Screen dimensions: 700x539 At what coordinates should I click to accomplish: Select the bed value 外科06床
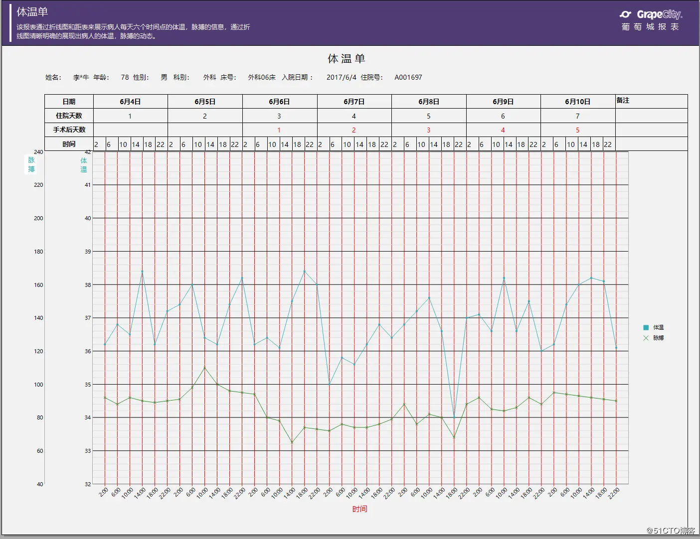tap(262, 77)
